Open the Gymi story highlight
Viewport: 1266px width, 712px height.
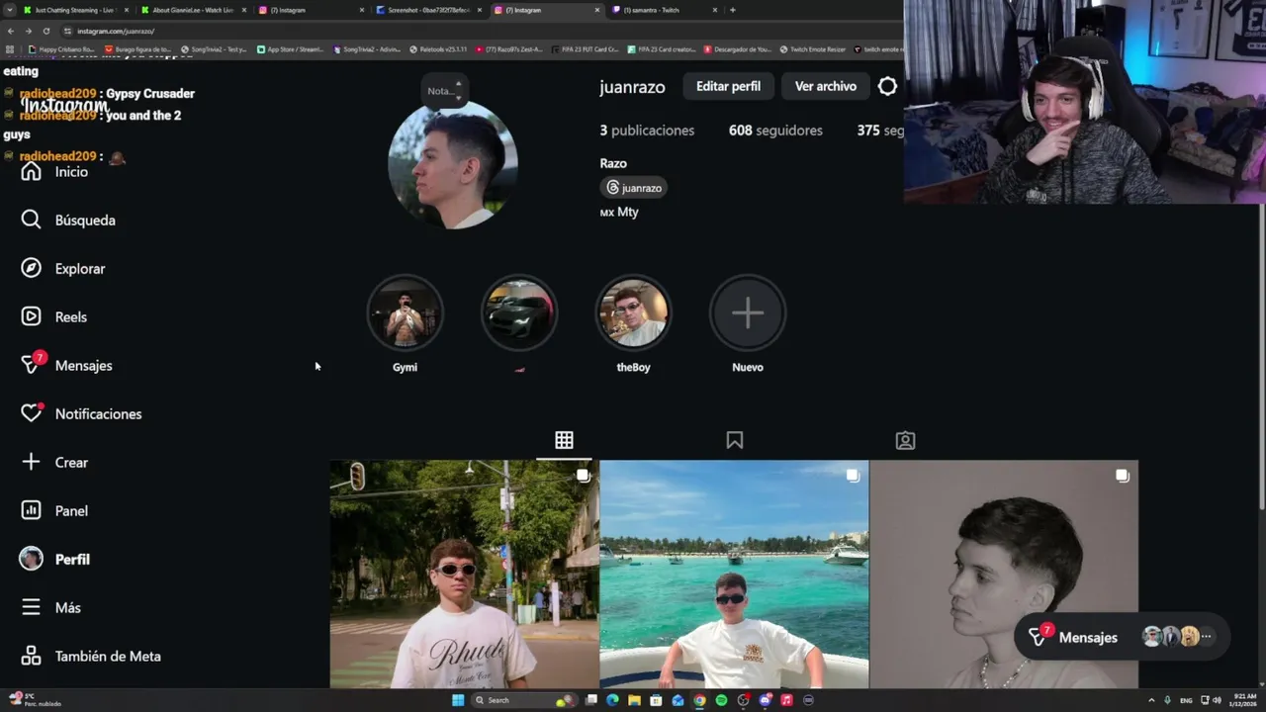(405, 312)
